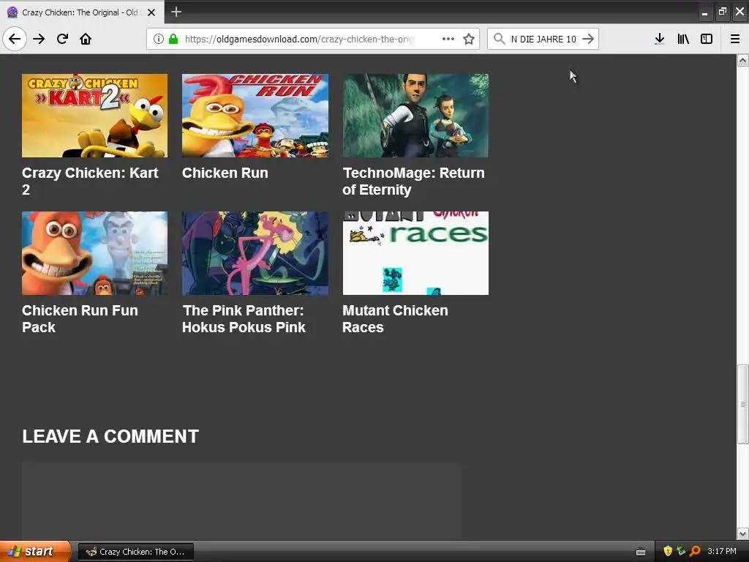The image size is (749, 562).
Task: Open the Crazy Chicken Kart 2 thumbnail
Action: point(94,115)
